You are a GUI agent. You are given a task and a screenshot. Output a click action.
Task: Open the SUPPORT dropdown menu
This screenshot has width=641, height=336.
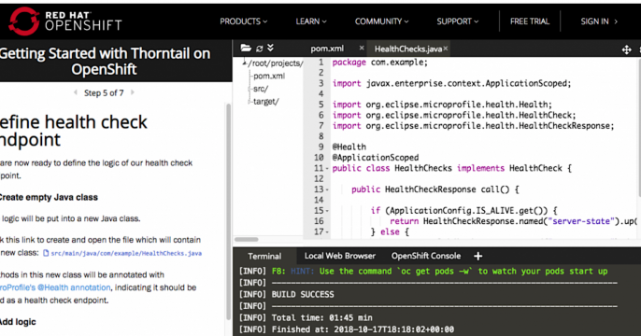coord(458,21)
